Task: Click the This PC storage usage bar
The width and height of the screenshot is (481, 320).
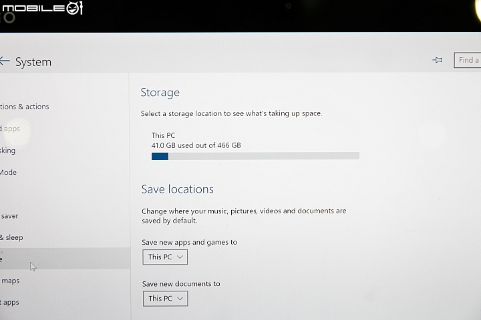Action: click(x=255, y=156)
